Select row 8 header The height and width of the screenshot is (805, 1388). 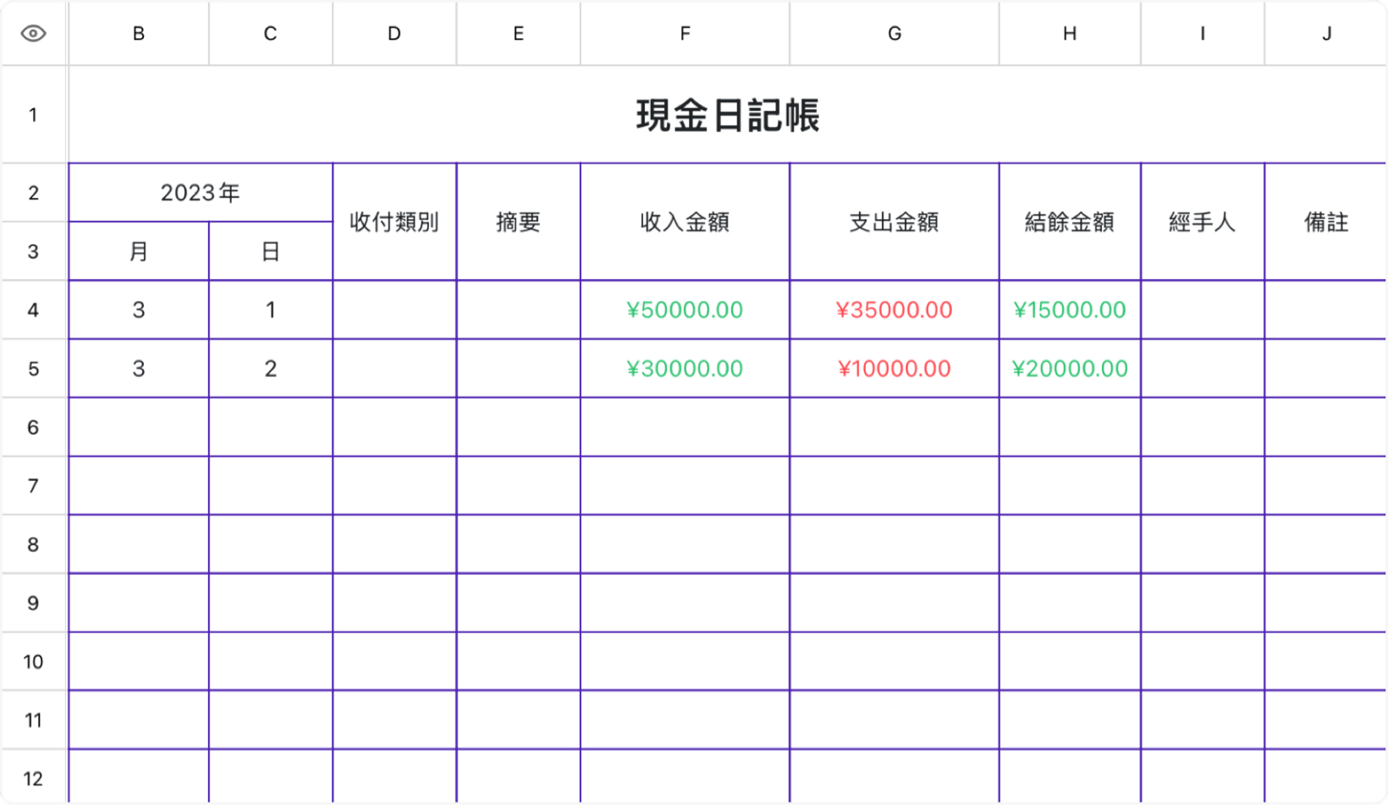pyautogui.click(x=33, y=545)
